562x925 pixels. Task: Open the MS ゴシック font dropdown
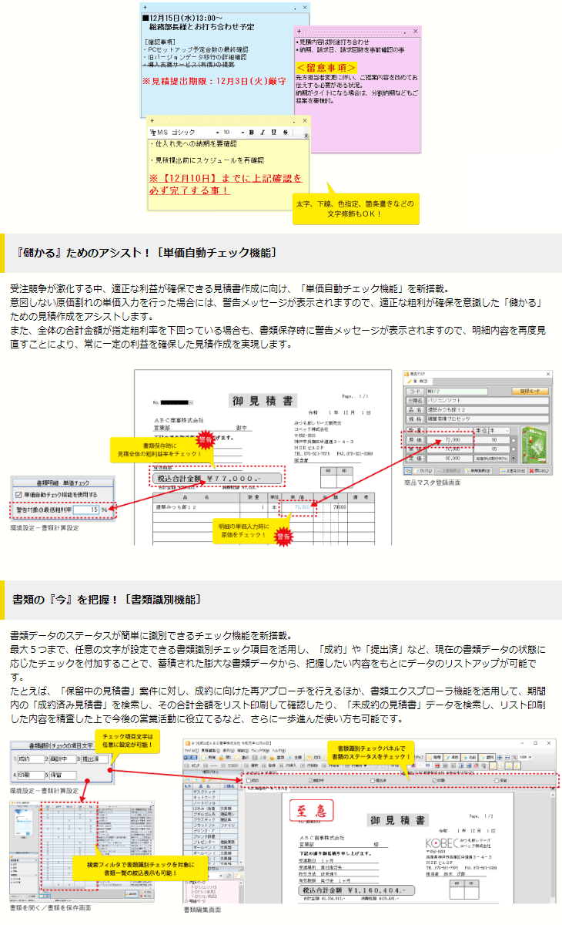(x=216, y=133)
